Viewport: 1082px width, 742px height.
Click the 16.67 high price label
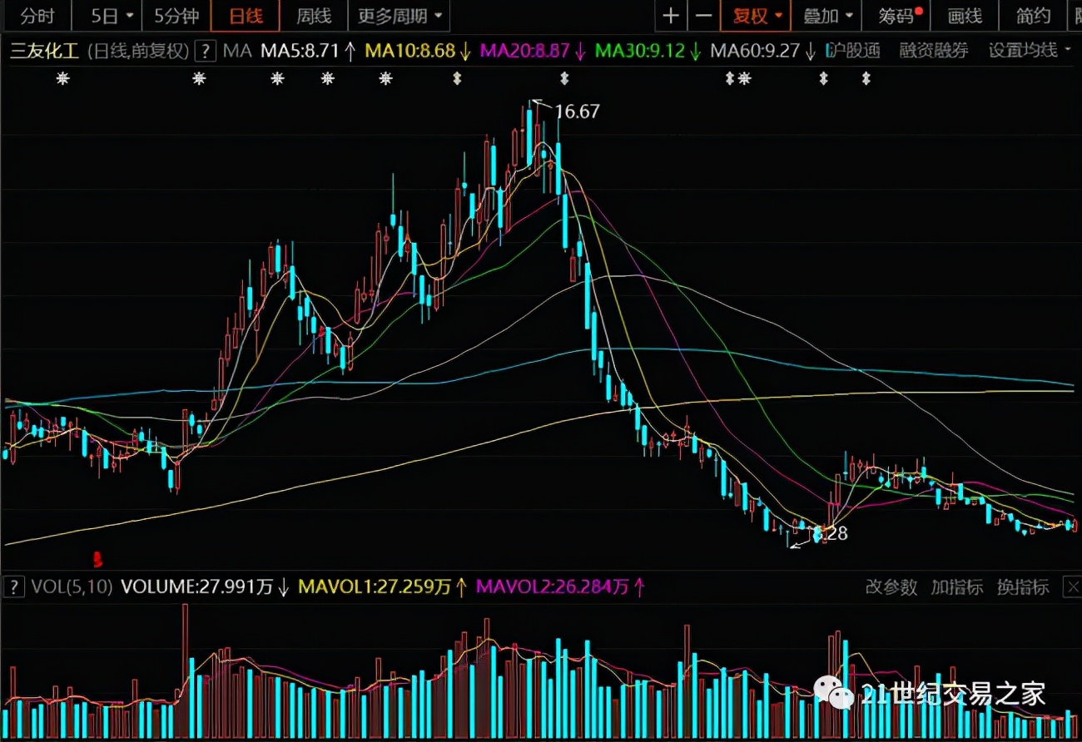click(x=577, y=111)
